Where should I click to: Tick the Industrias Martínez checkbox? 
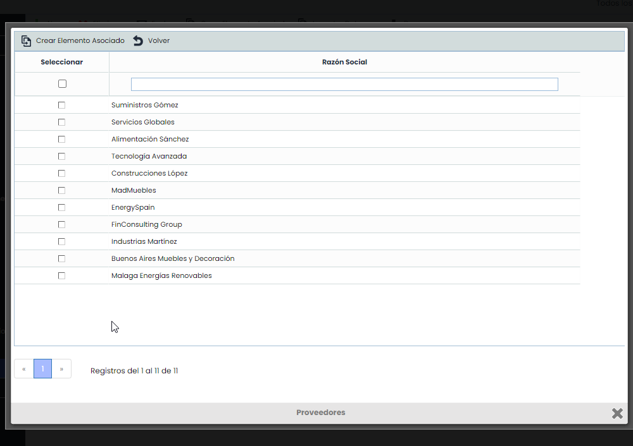(61, 241)
